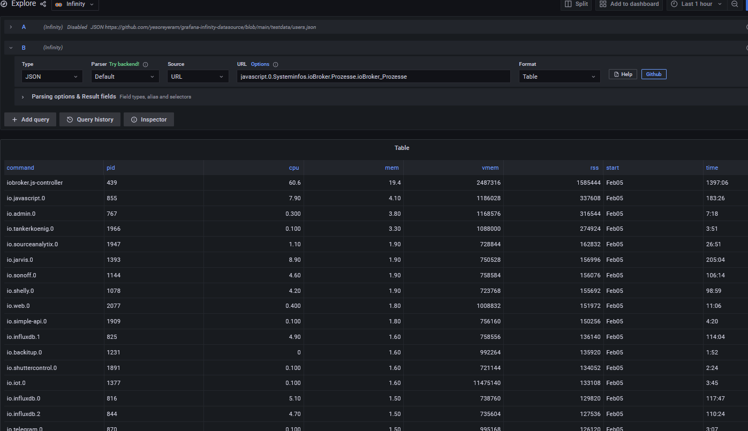Open the Type dropdown showing JSON

coord(52,77)
